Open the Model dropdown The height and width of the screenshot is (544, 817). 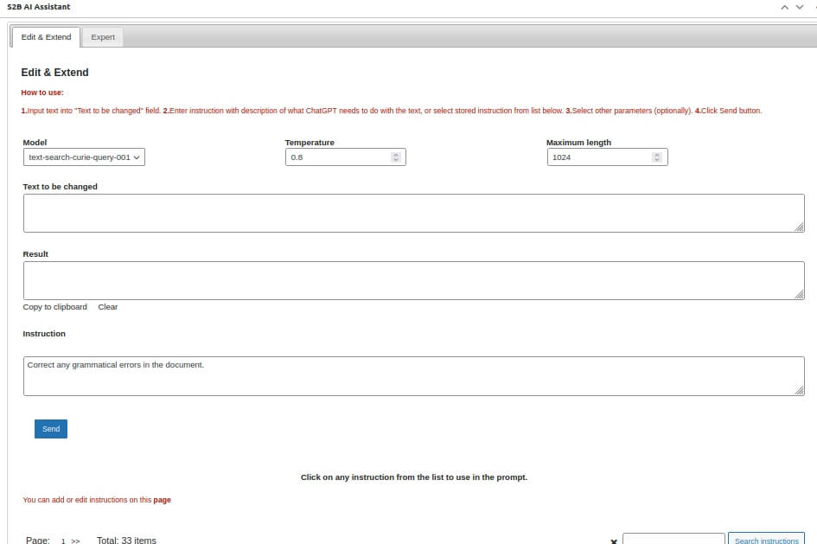click(84, 157)
